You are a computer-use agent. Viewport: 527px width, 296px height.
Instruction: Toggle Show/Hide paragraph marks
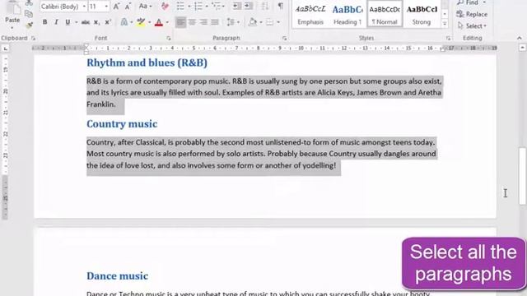[x=280, y=6]
